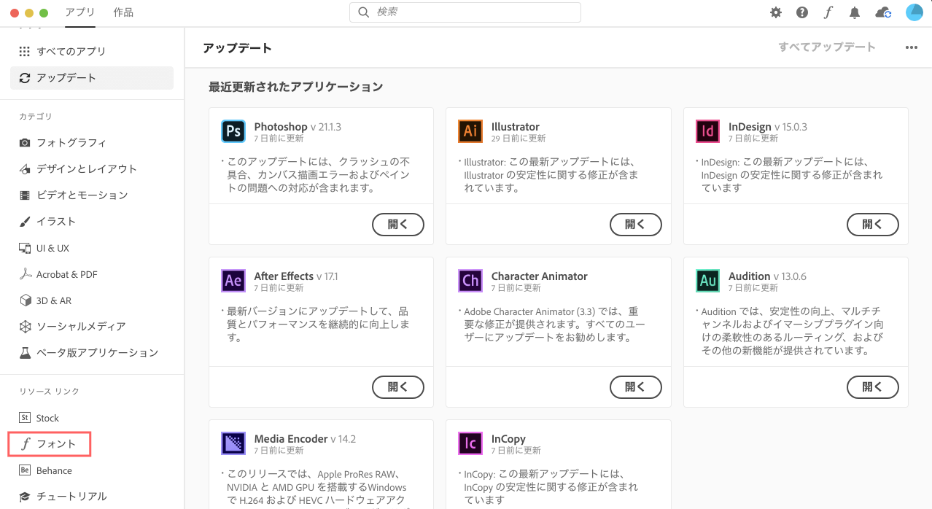
Task: Check cloud sync status icon
Action: pyautogui.click(x=883, y=12)
